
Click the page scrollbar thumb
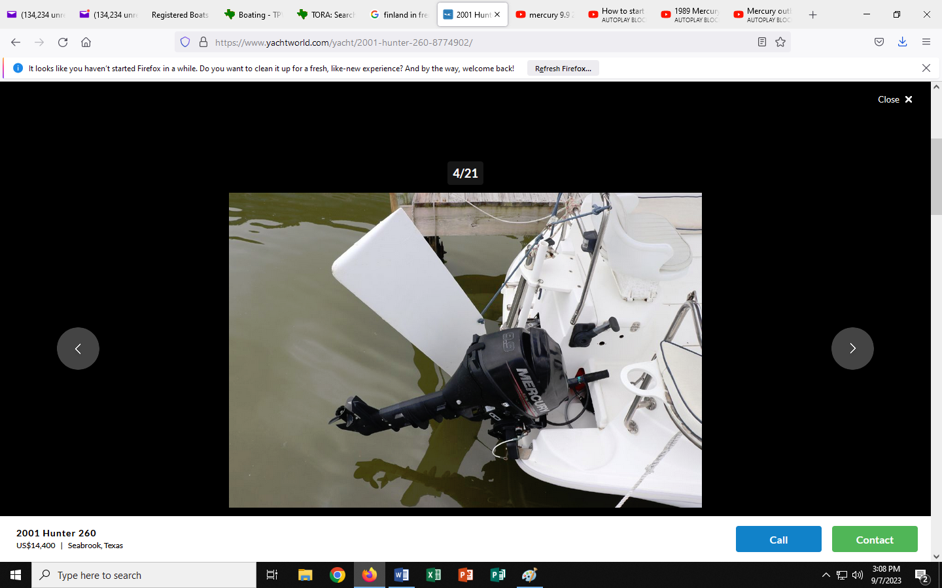[936, 176]
